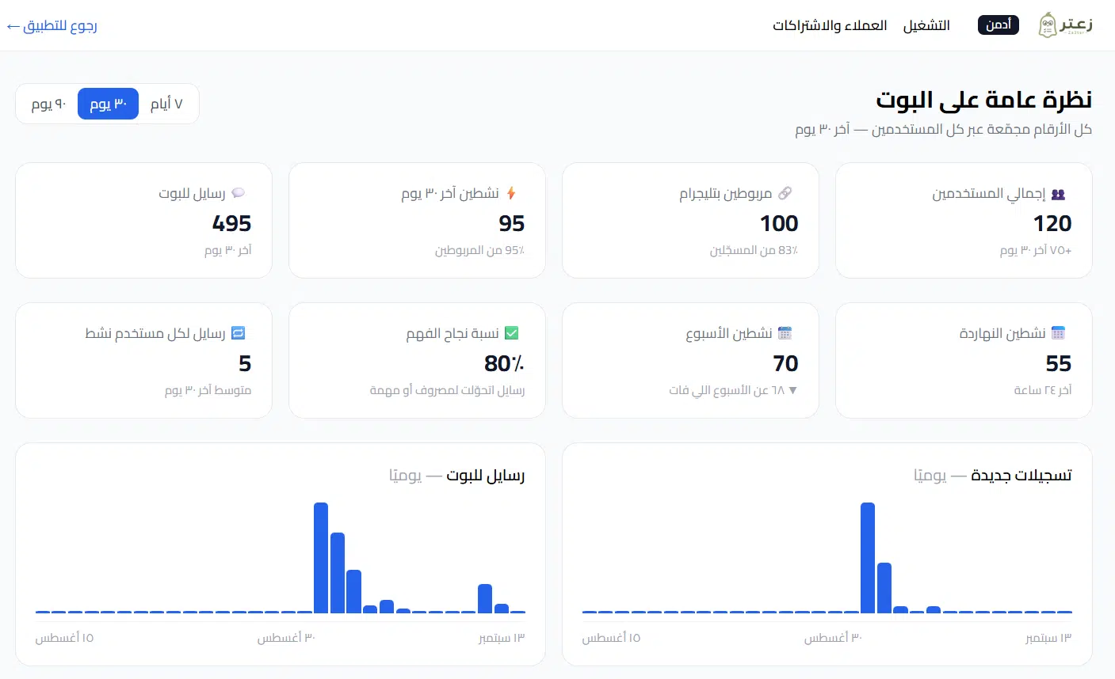Image resolution: width=1115 pixels, height=679 pixels.
Task: Click the lightning bolt active-users icon
Action: click(x=511, y=193)
